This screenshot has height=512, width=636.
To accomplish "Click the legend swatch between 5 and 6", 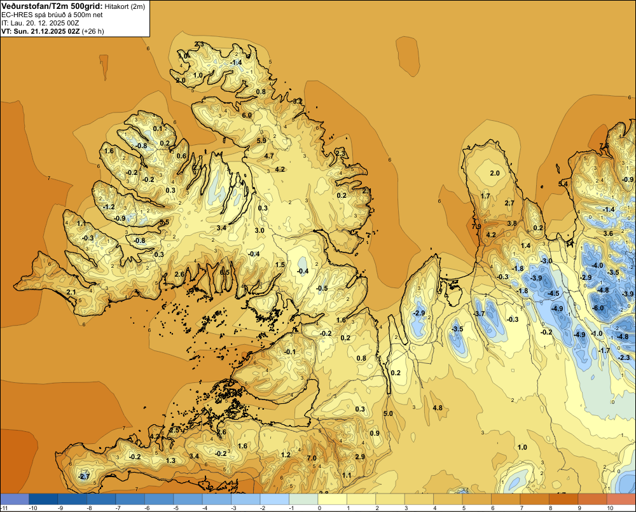I will tap(477, 499).
